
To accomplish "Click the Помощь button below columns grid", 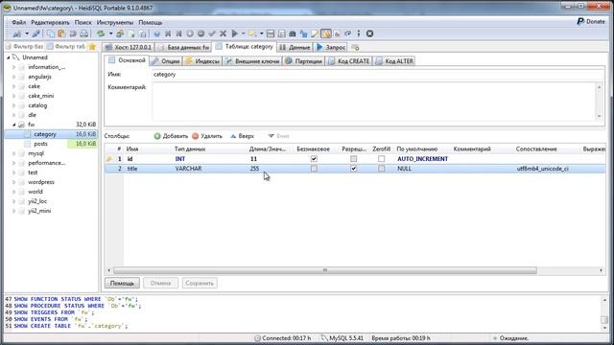I will click(x=122, y=283).
